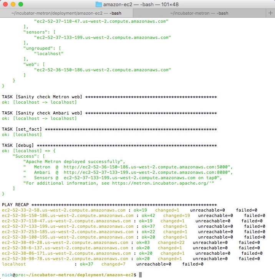Screen dimensions: 275x279
Task: Click the '"web": [' key
Action: tap(34, 64)
